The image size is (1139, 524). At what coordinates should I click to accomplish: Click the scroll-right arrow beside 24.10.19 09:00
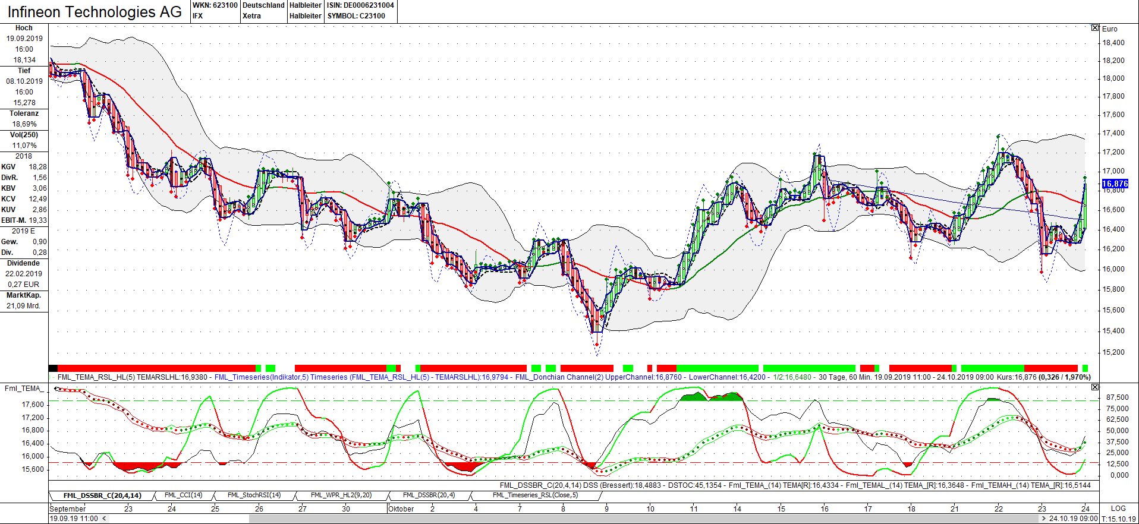1044,519
